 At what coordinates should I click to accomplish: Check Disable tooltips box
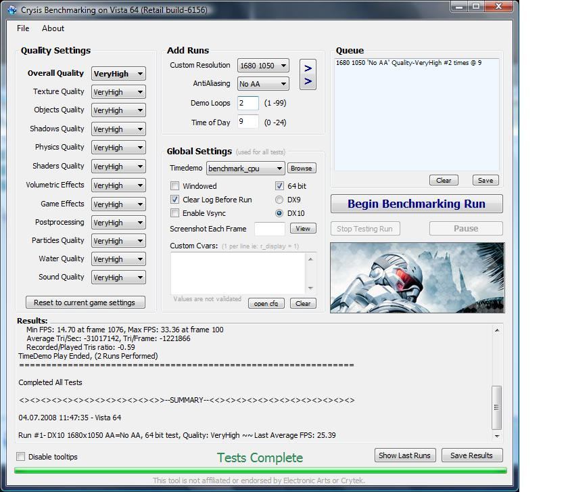[21, 456]
